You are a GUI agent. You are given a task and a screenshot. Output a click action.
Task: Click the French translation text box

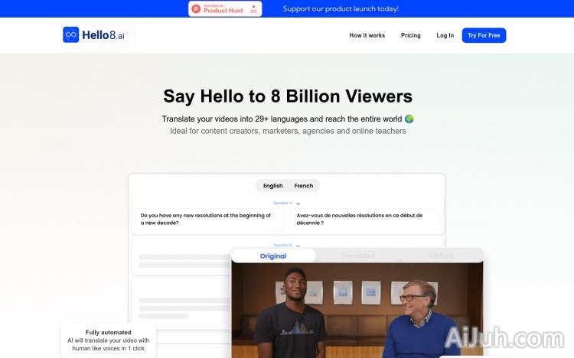(x=367, y=220)
